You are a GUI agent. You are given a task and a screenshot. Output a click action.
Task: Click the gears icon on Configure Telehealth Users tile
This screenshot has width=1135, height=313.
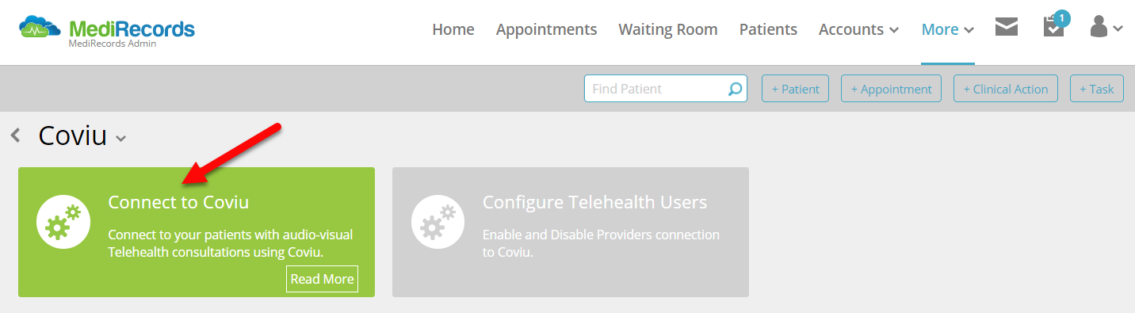pos(438,222)
